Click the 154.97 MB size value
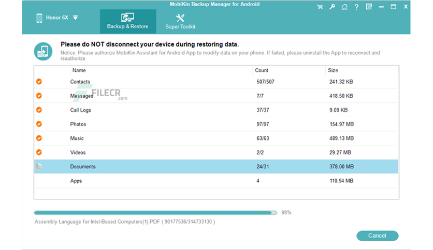Image resolution: width=433 pixels, height=250 pixels. coord(342,124)
